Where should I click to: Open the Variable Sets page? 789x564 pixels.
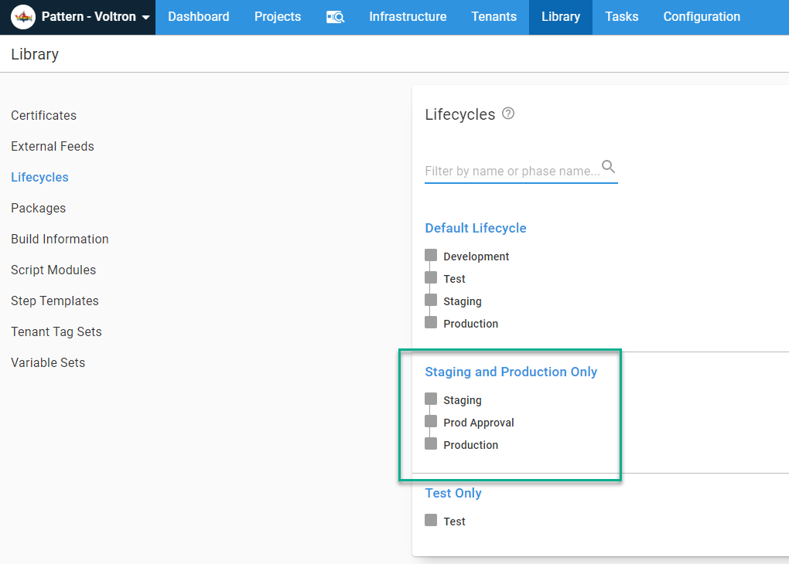(x=48, y=362)
